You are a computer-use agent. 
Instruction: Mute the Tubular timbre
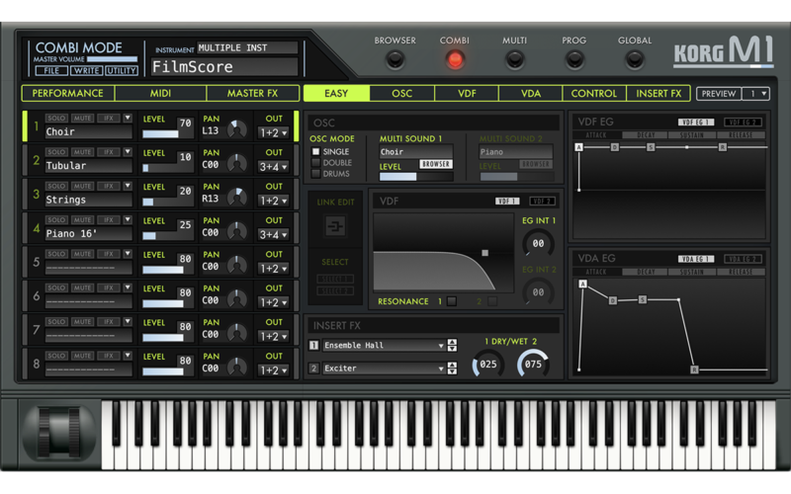pos(82,152)
